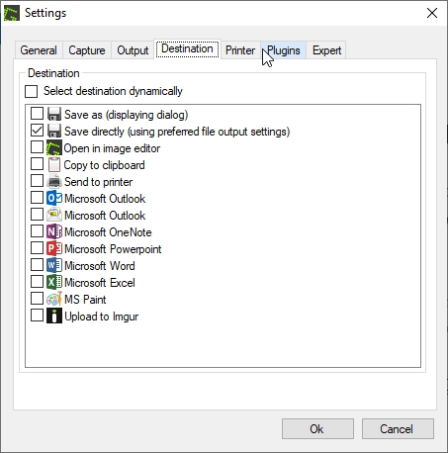The image size is (448, 453).
Task: Click the Microsoft Word icon
Action: point(54,265)
